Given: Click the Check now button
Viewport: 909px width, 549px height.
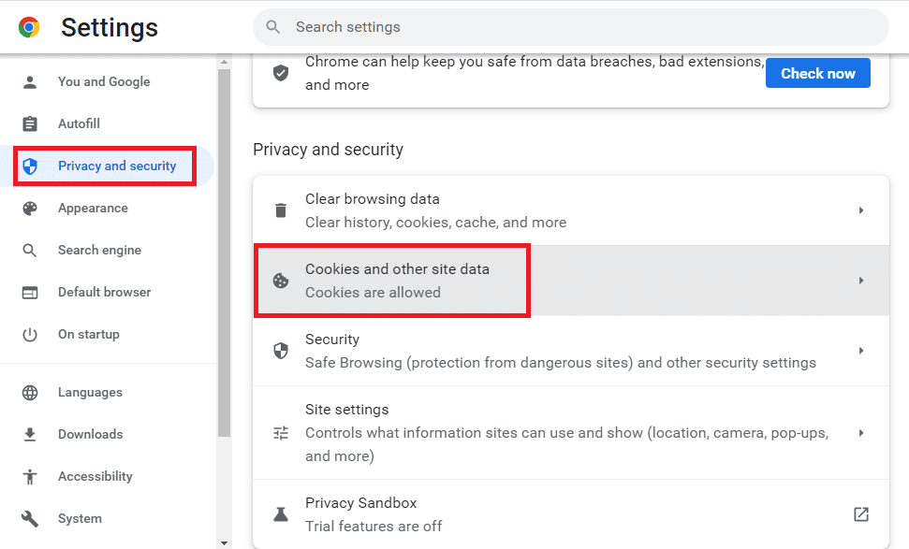Looking at the screenshot, I should (817, 73).
